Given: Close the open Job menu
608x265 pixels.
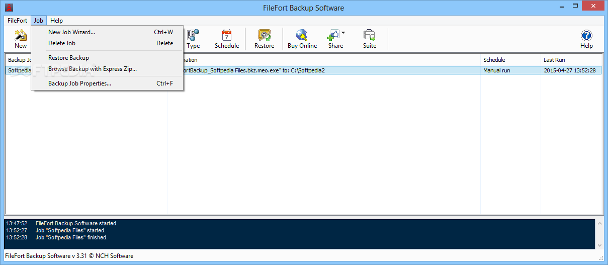Looking at the screenshot, I should click(x=39, y=21).
